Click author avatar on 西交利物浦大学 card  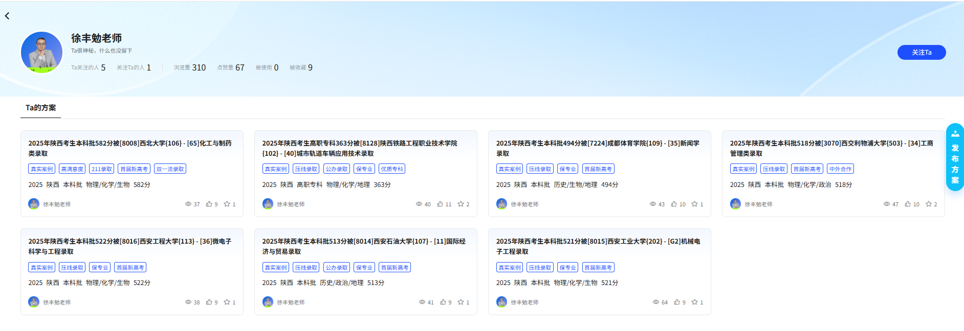[x=735, y=204]
